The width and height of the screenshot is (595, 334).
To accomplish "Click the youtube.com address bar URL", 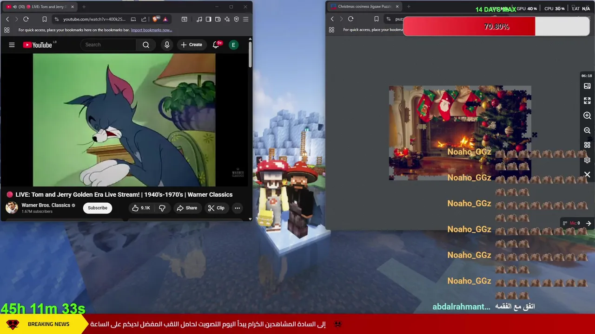I will pos(94,19).
